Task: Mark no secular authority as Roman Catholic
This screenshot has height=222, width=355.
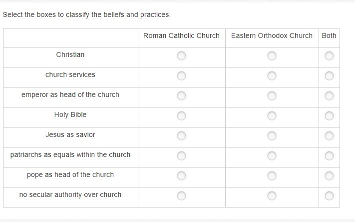Action: 181,195
